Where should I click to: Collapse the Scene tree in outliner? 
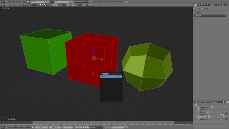pyautogui.click(x=194, y=105)
